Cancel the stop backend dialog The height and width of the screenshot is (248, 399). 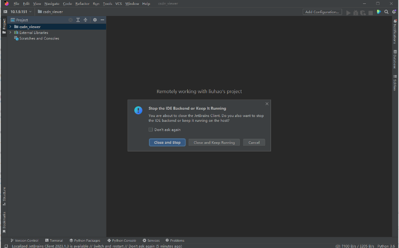(x=254, y=143)
